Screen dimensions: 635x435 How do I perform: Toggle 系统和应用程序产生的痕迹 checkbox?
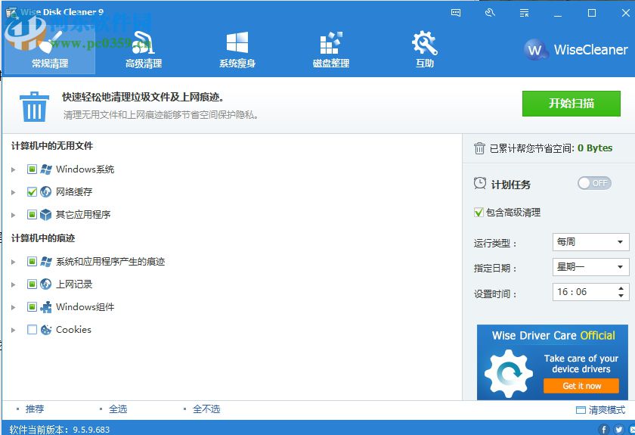[32, 262]
